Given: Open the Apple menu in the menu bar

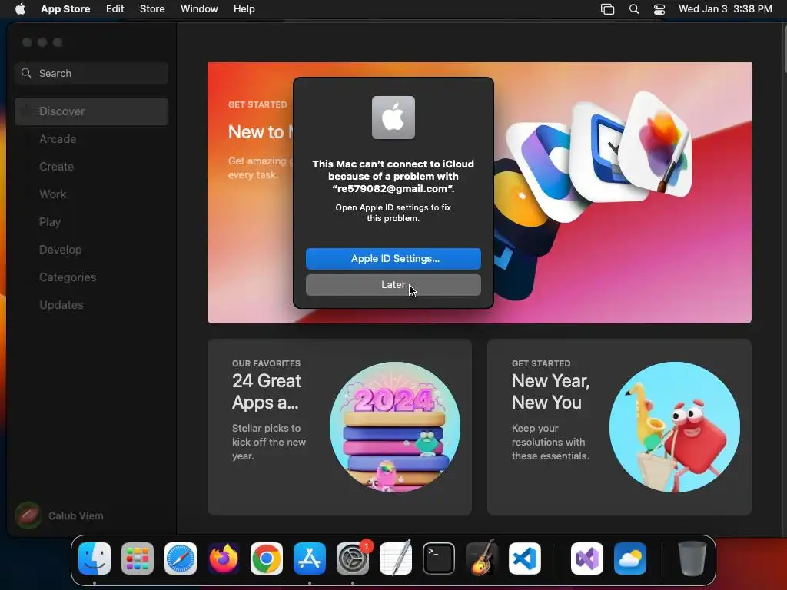Looking at the screenshot, I should (20, 9).
